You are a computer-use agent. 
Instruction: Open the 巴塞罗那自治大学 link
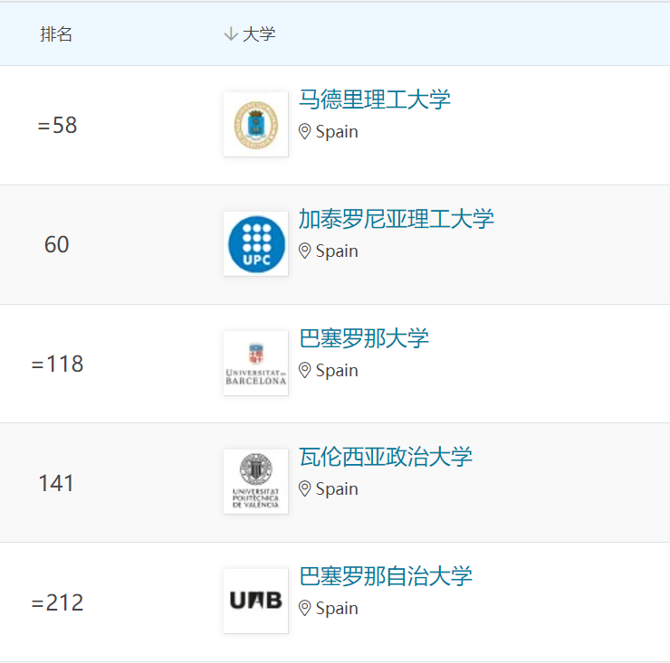tap(386, 576)
